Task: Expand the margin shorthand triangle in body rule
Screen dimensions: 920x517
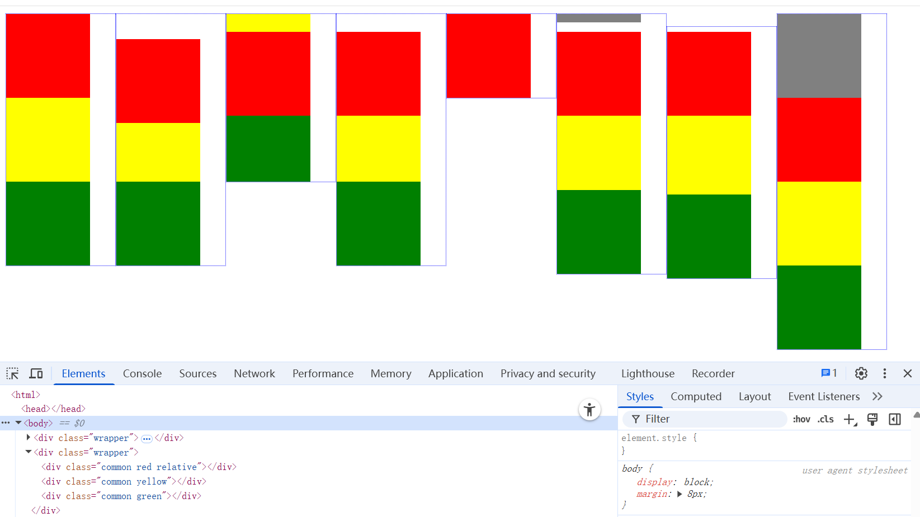Action: (680, 494)
